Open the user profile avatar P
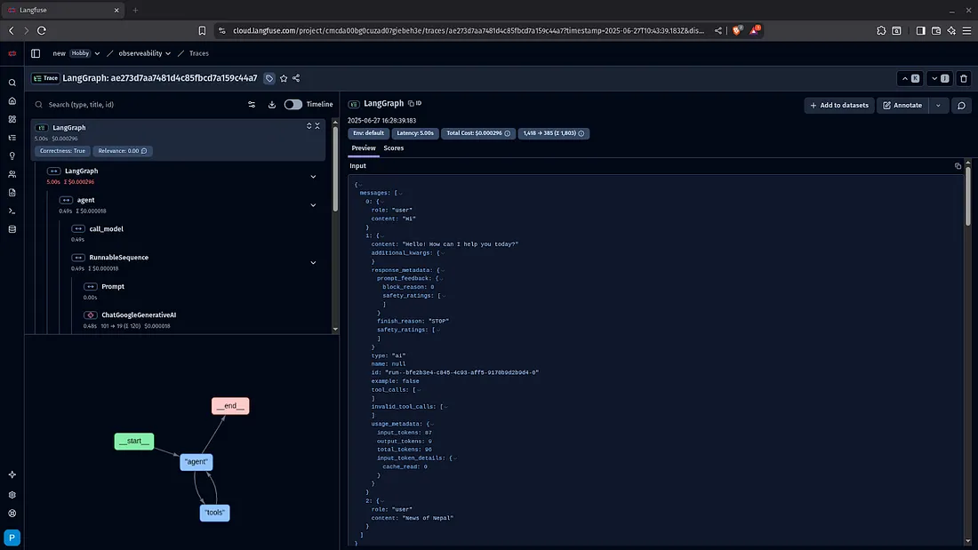The image size is (978, 550). coord(12,538)
